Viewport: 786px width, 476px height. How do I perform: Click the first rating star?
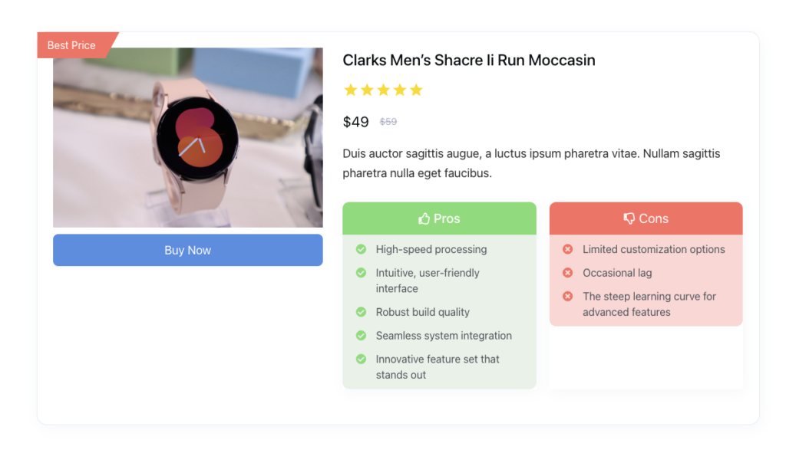[x=351, y=90]
